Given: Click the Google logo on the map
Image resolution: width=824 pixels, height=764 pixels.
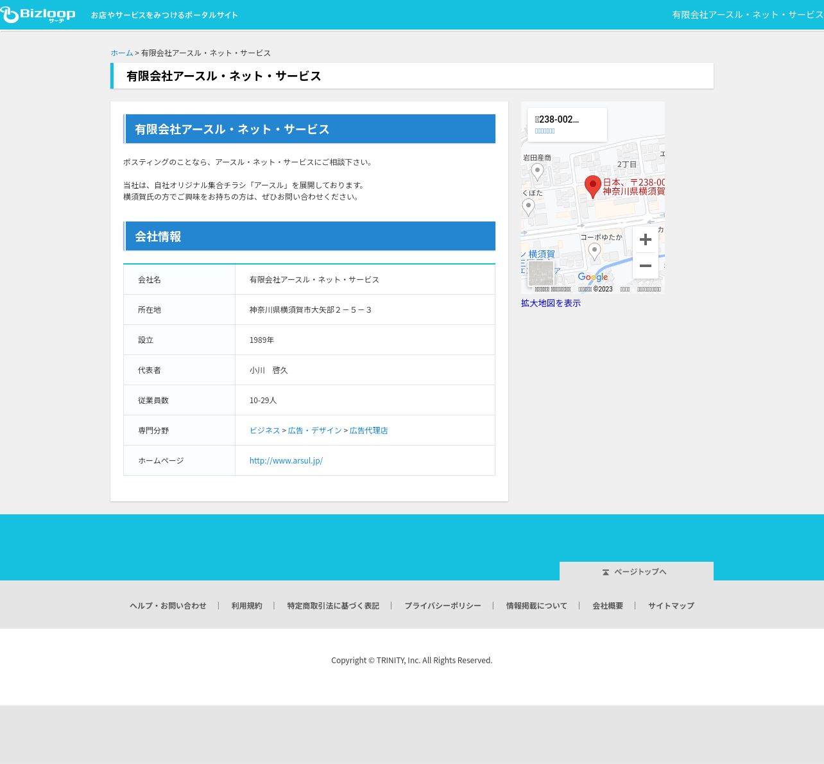Looking at the screenshot, I should coord(593,277).
